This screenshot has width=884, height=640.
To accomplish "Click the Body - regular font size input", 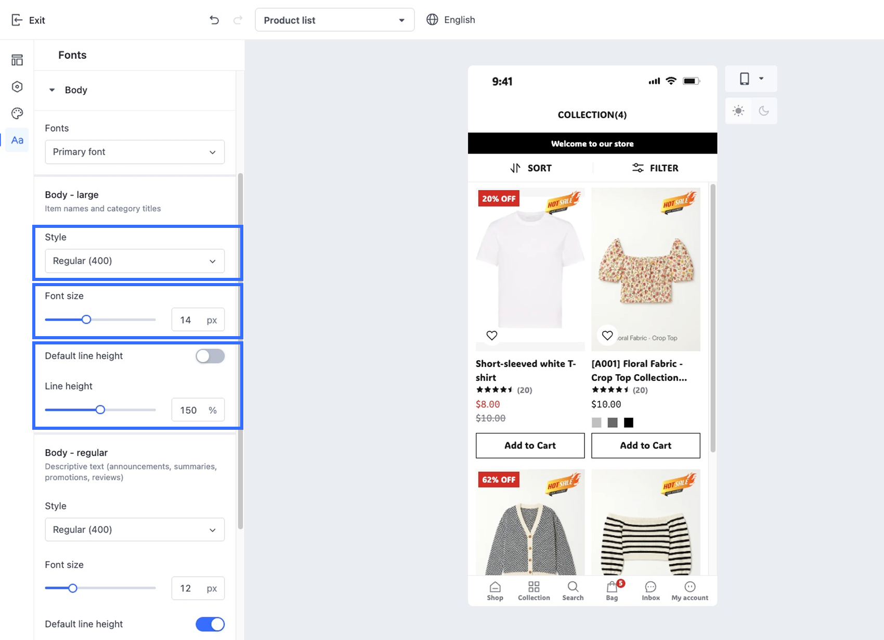I will [198, 588].
